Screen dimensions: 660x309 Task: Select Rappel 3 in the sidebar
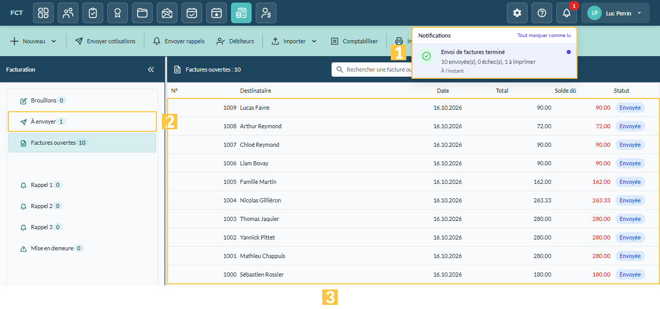point(82,227)
